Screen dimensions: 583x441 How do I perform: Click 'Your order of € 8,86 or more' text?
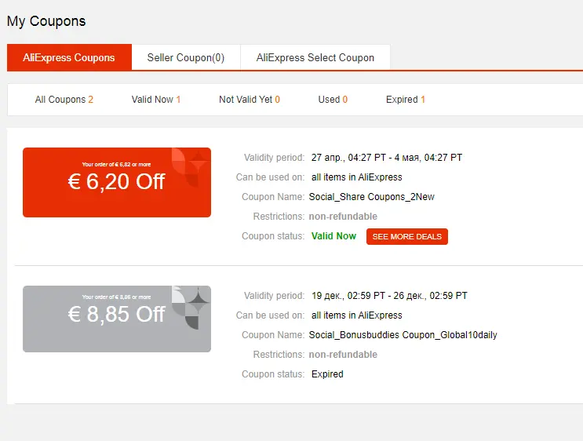[116, 297]
